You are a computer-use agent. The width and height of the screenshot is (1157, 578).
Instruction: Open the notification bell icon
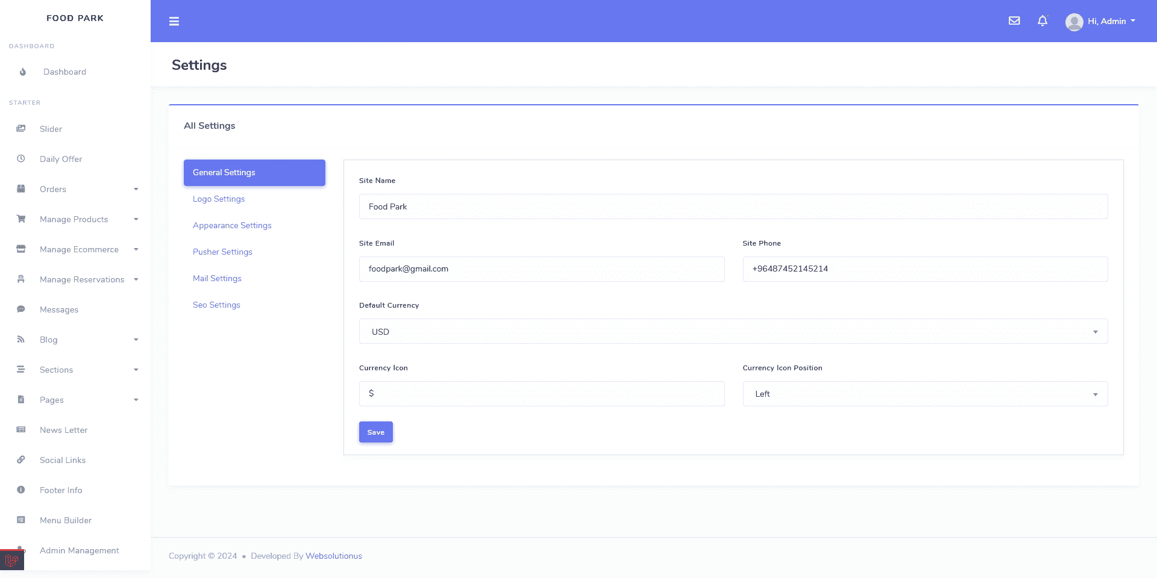[x=1043, y=21]
